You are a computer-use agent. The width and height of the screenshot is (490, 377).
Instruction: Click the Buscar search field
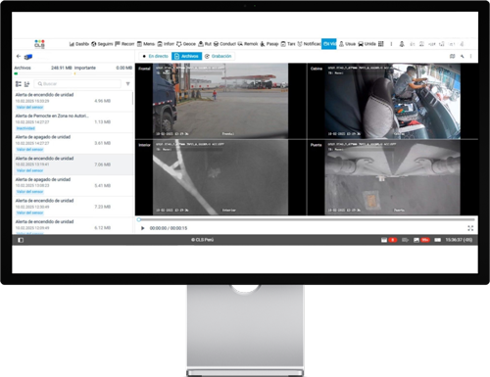77,84
